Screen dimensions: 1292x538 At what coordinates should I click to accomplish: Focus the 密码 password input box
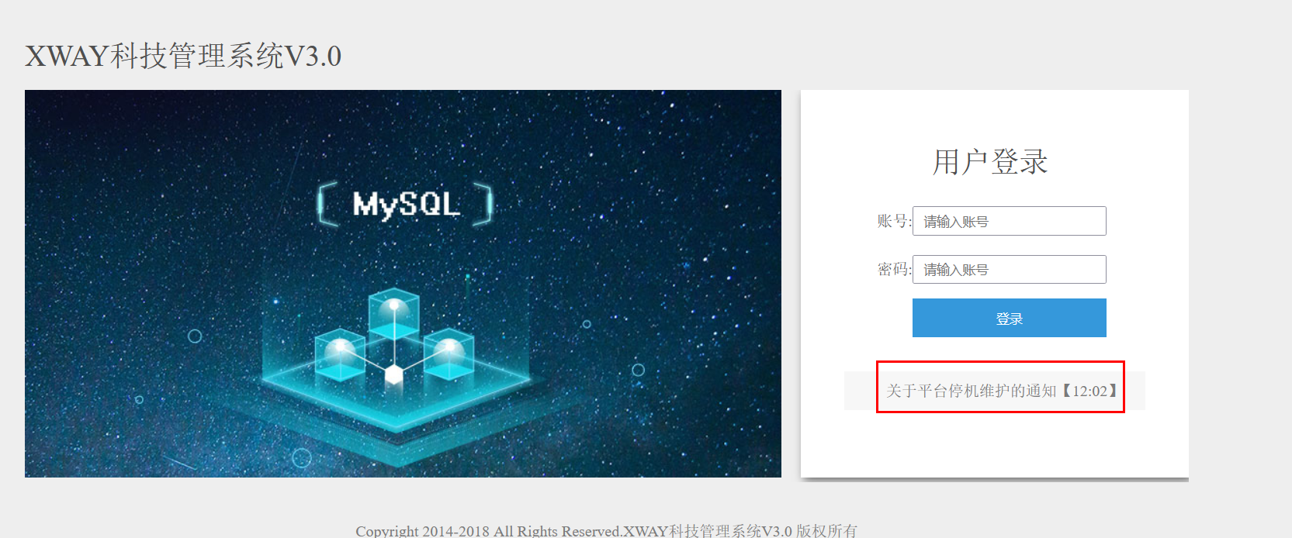pyautogui.click(x=1009, y=269)
